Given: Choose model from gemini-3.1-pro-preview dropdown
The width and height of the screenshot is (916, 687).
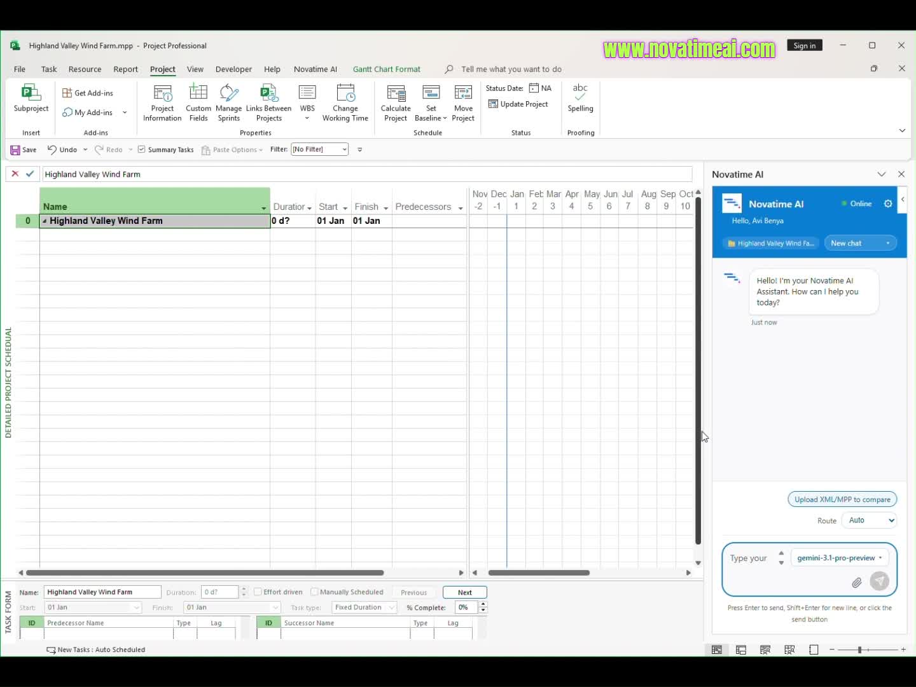Looking at the screenshot, I should 840,558.
